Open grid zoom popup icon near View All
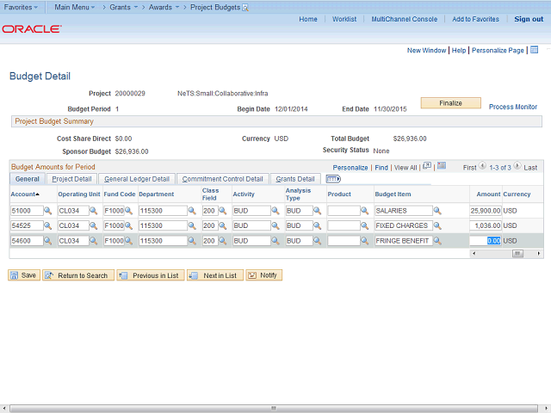The image size is (551, 413). pos(427,166)
